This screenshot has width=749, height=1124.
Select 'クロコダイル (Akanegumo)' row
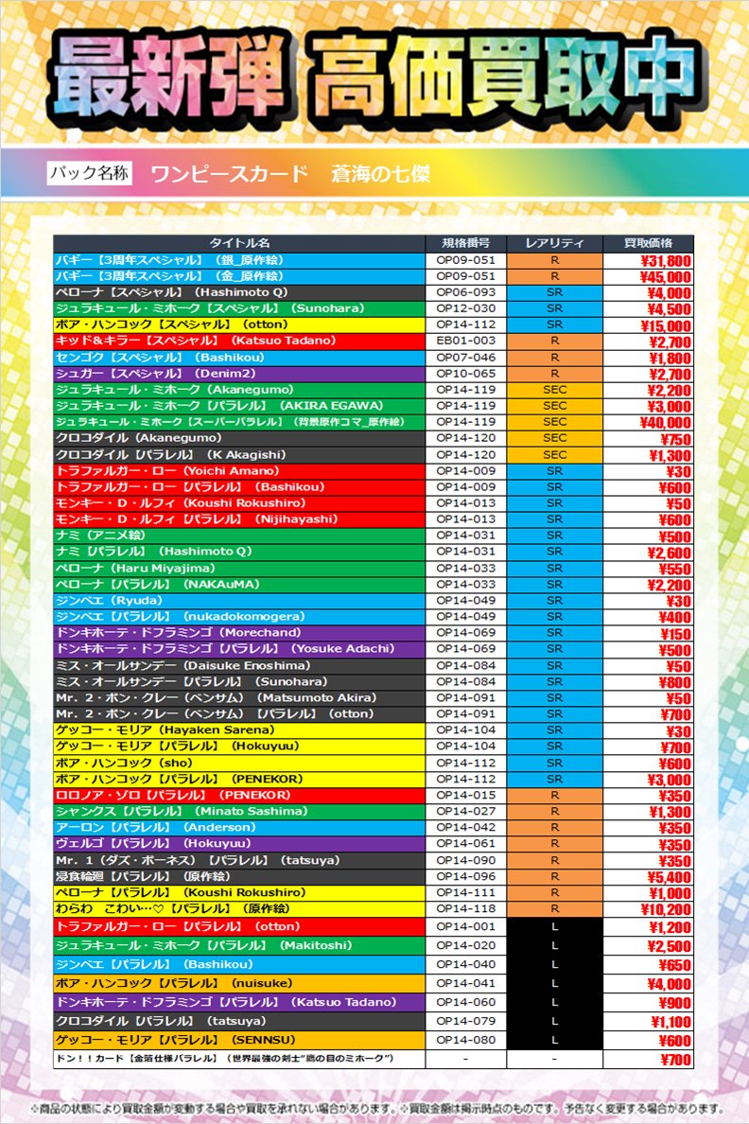click(374, 438)
